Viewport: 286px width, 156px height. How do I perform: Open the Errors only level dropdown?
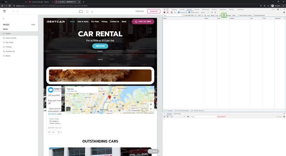pyautogui.click(x=221, y=117)
